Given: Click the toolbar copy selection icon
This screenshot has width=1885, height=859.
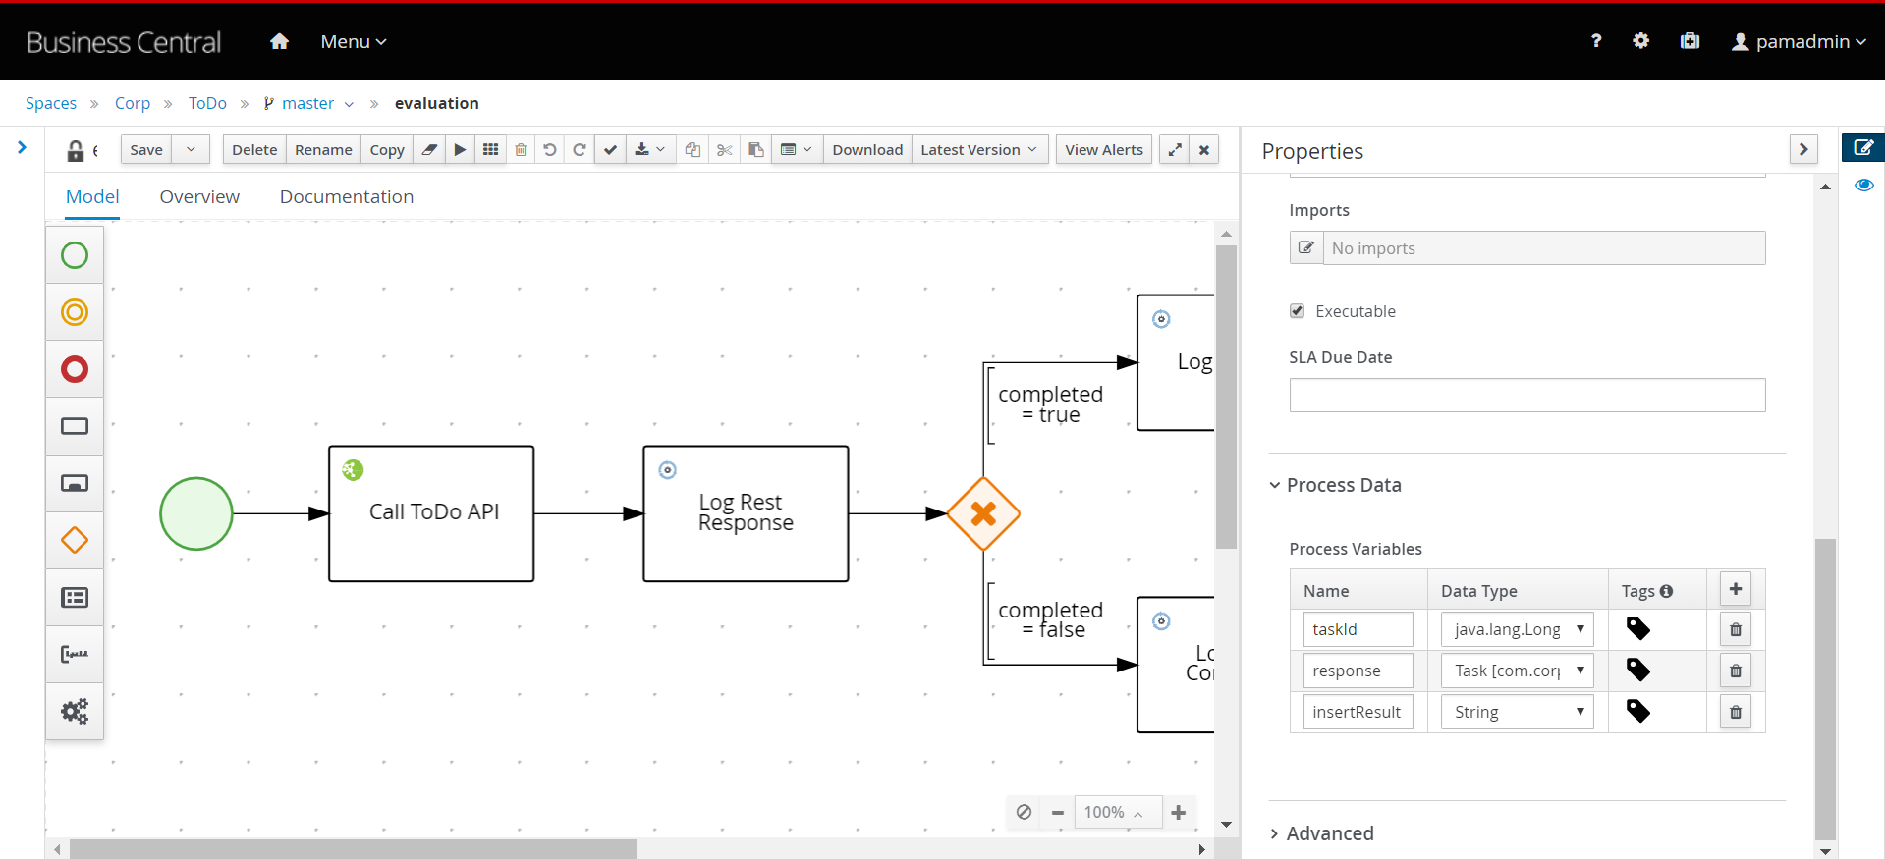Looking at the screenshot, I should [x=693, y=150].
